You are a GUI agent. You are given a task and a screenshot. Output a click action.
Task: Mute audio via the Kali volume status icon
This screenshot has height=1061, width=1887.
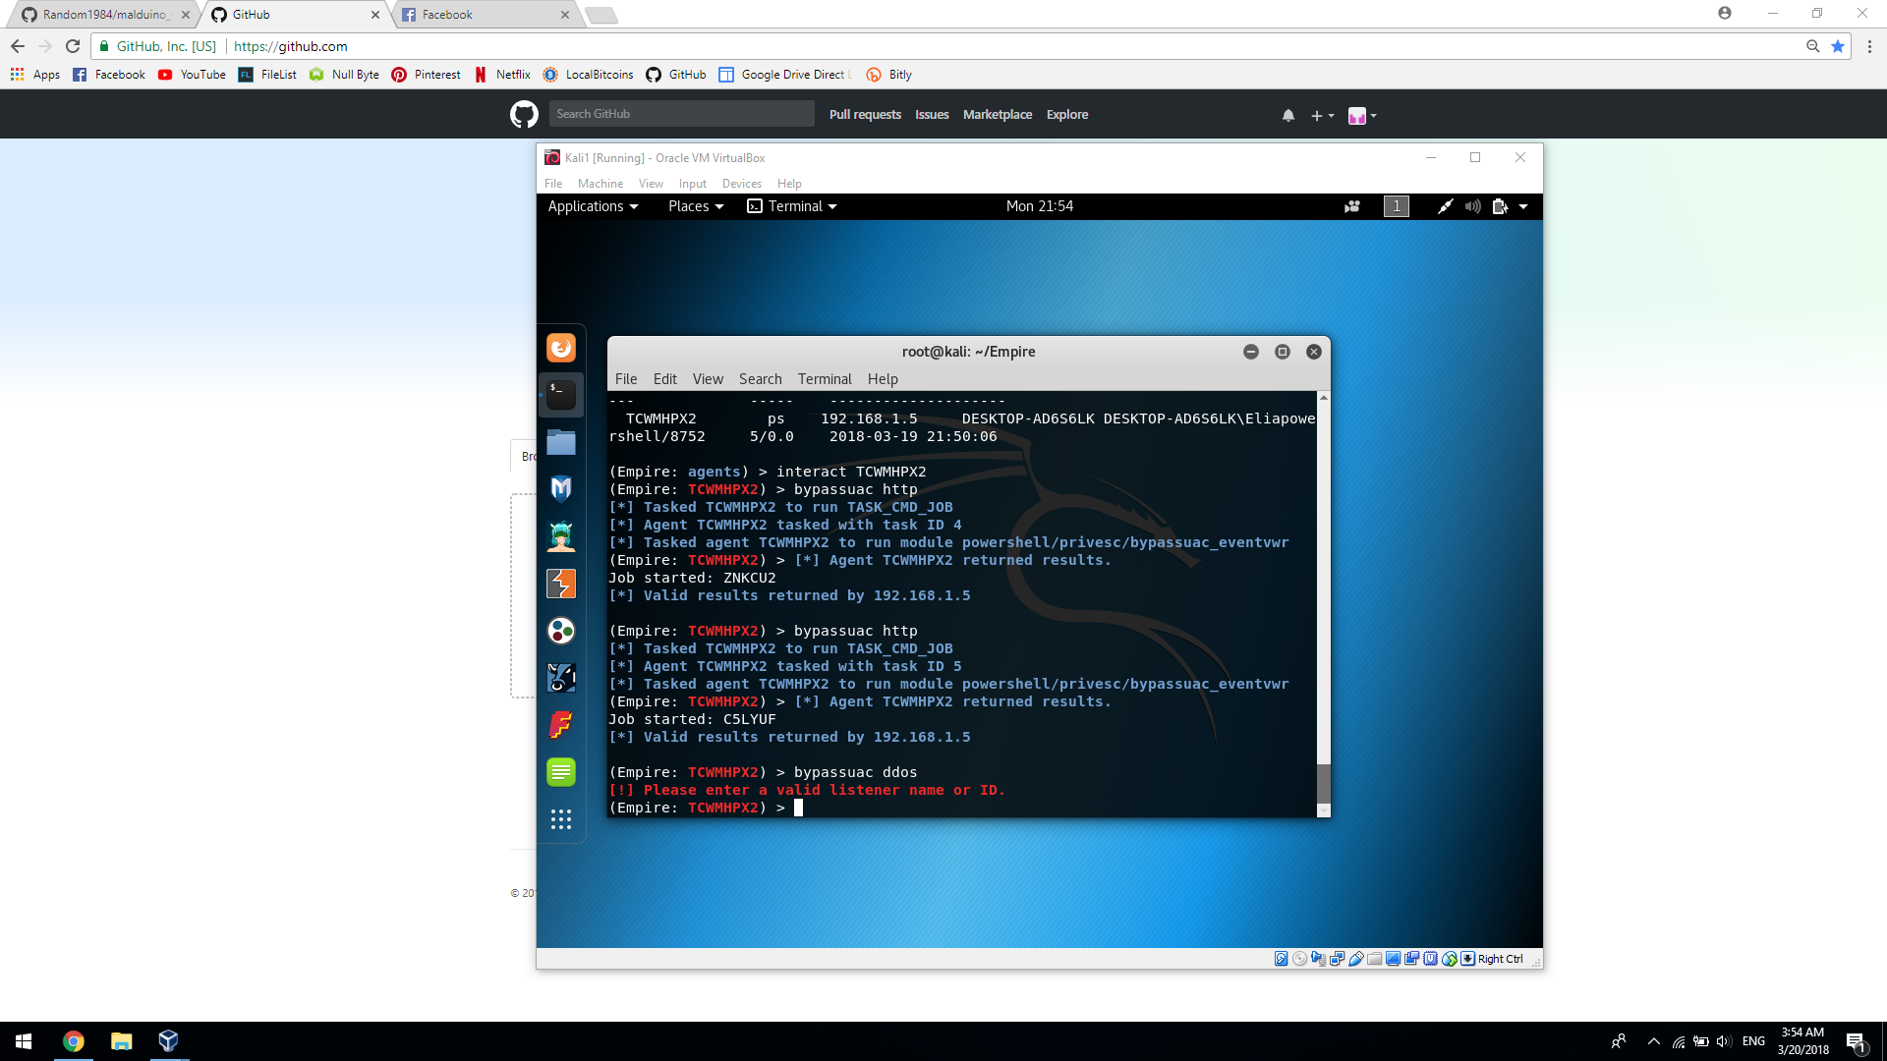point(1472,206)
